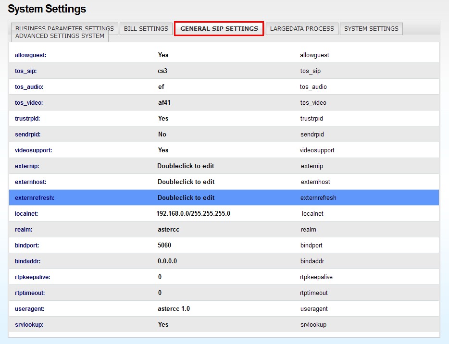
Task: Select highlighted externrefresh Doubleclick to edit field
Action: coord(186,197)
